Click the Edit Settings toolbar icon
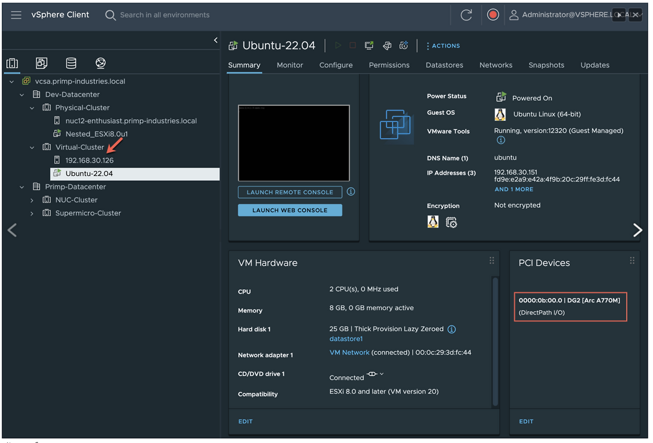 pos(387,46)
